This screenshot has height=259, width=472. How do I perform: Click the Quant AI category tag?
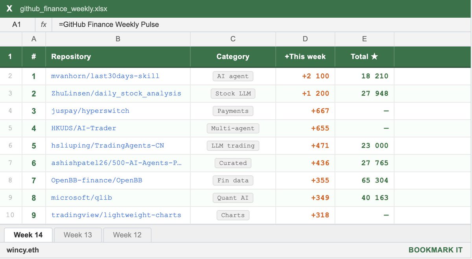[x=233, y=197]
